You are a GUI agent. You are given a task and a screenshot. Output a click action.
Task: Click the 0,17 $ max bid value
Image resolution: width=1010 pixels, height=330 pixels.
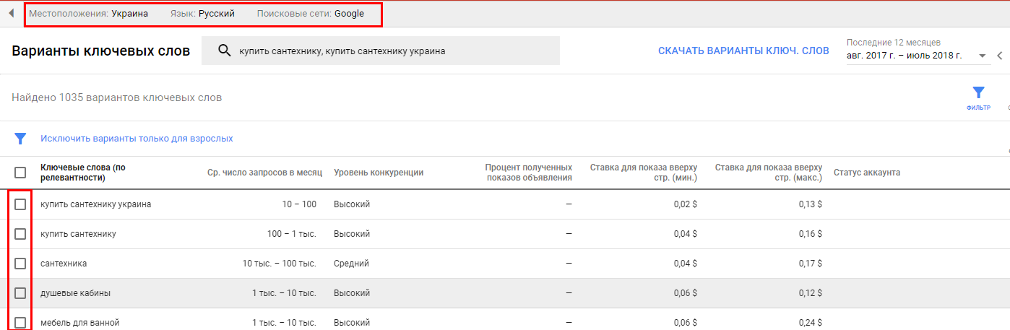(x=809, y=264)
